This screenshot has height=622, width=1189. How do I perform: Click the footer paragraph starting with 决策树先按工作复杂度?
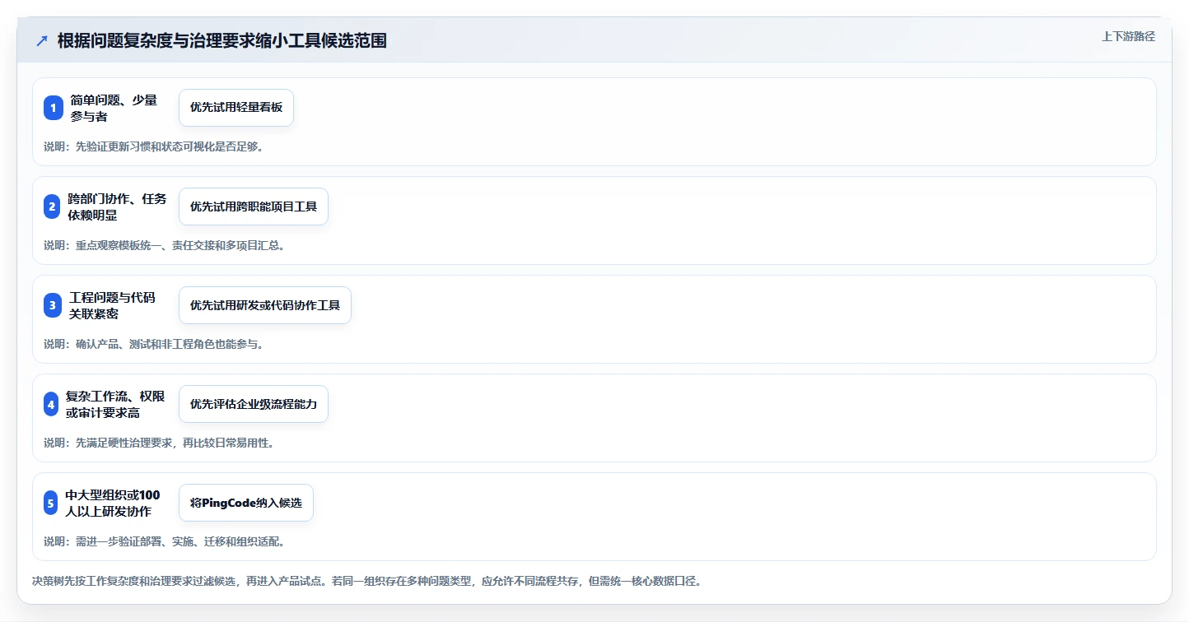pyautogui.click(x=366, y=581)
